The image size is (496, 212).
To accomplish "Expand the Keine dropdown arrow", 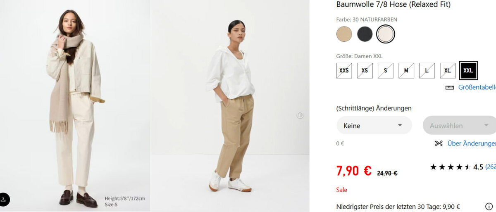I will 400,125.
